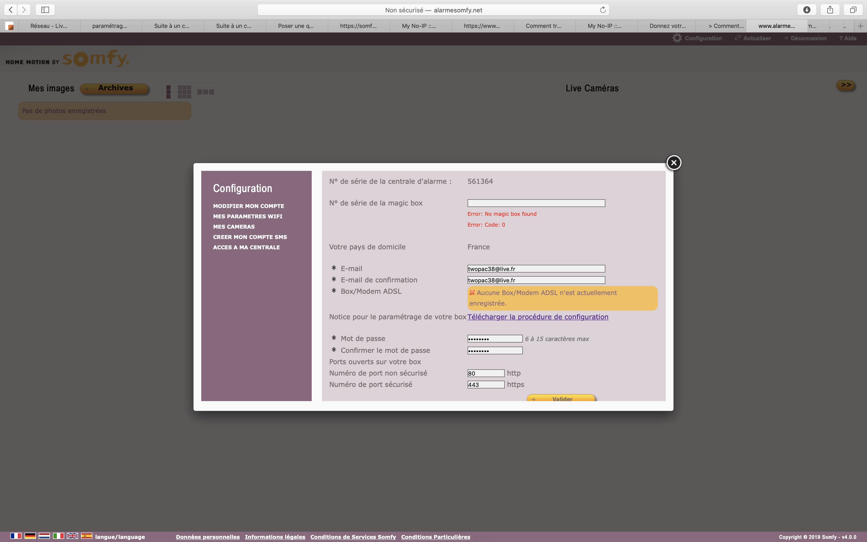Viewport: 867px width, 542px height.
Task: Open MES PARAMETRES WIFI menu entry
Action: coord(247,216)
